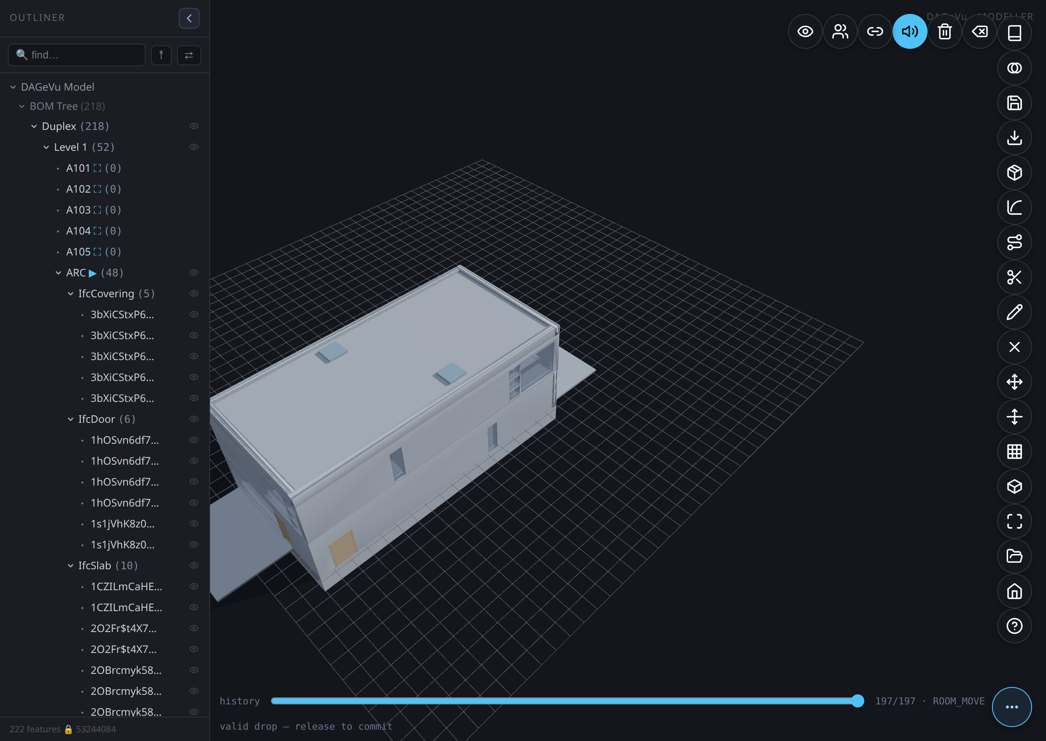This screenshot has height=741, width=1046.
Task: Open the book panel icon
Action: [x=1014, y=33]
